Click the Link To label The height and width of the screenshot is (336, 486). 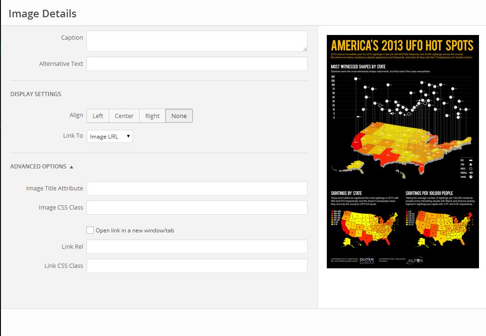point(73,136)
